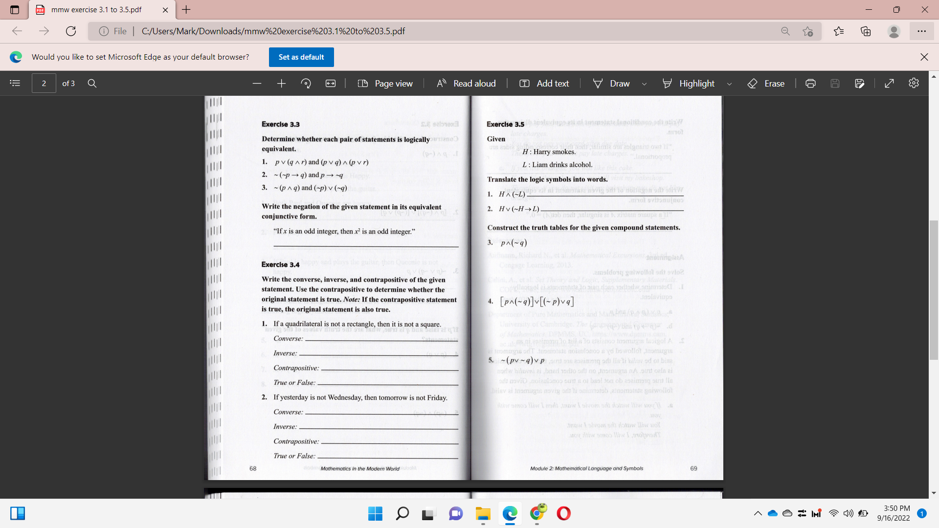
Task: Open the Chrome browser from taskbar
Action: tap(537, 513)
